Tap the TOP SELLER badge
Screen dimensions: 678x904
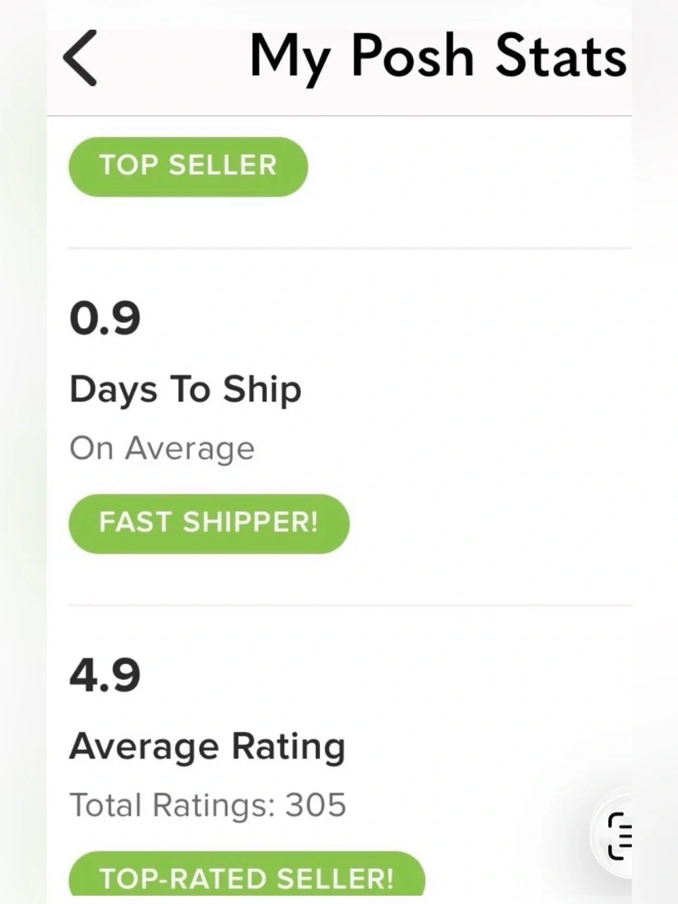pyautogui.click(x=188, y=167)
